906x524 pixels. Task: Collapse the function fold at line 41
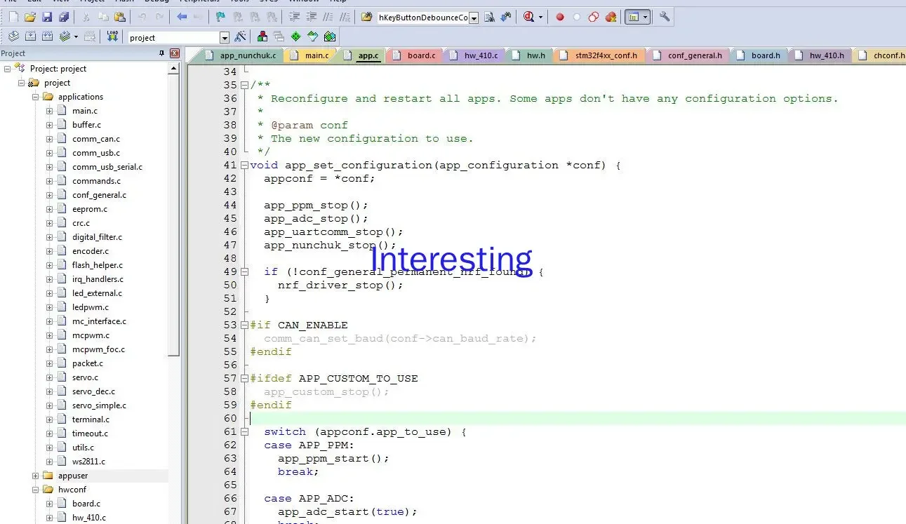[244, 166]
